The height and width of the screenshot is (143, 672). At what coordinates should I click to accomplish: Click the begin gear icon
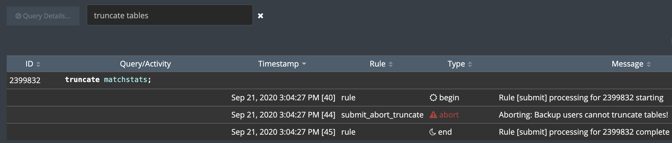coord(433,98)
